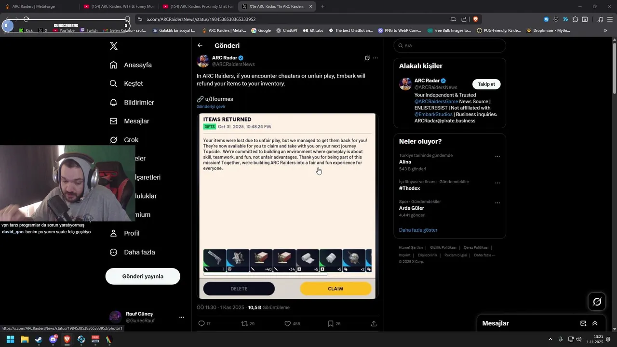Screen dimensions: 617x347
Task: Open Discord from the taskbar
Action: [53, 339]
